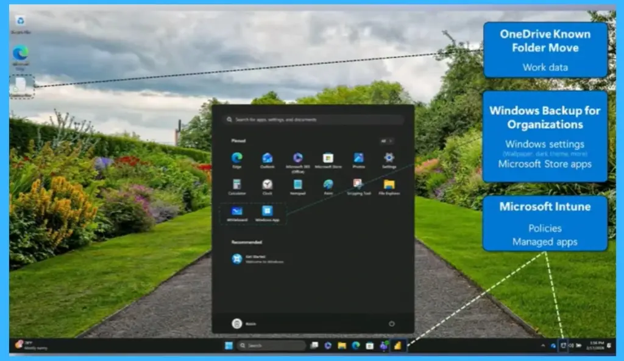Open Settings from the pinned apps
This screenshot has height=361, width=624.
(389, 158)
